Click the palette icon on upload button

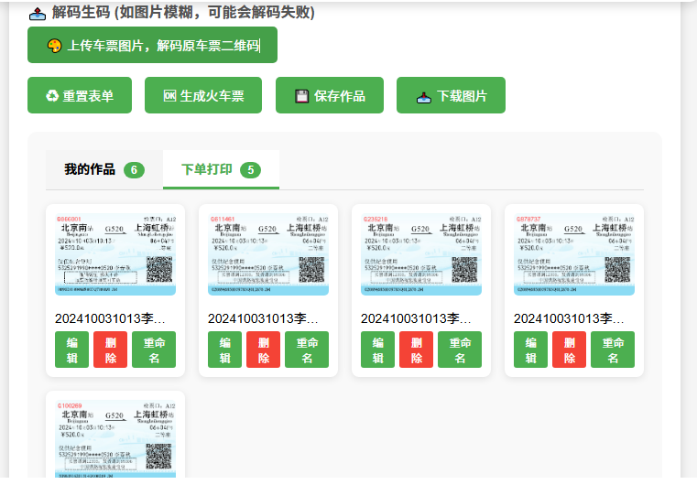(54, 45)
